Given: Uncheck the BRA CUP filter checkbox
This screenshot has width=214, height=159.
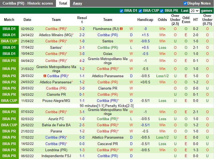Looking at the screenshot, I should pyautogui.click(x=140, y=11).
